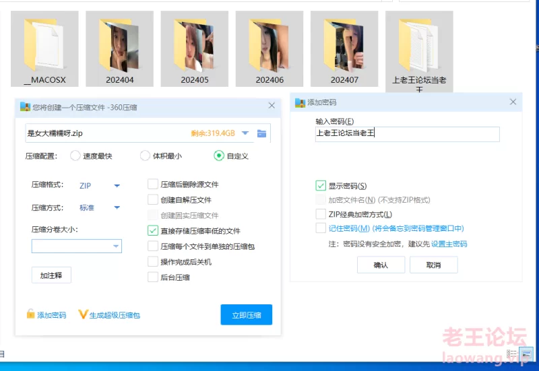539x371 pixels.
Task: Click the app icon in 添加密码 title bar
Action: coord(300,102)
